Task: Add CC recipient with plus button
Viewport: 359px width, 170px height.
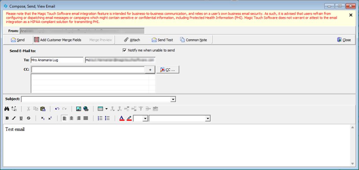Action: click(150, 70)
